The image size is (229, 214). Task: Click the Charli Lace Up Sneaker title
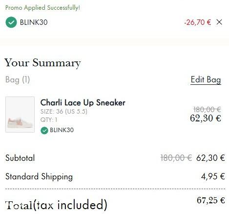click(x=83, y=103)
